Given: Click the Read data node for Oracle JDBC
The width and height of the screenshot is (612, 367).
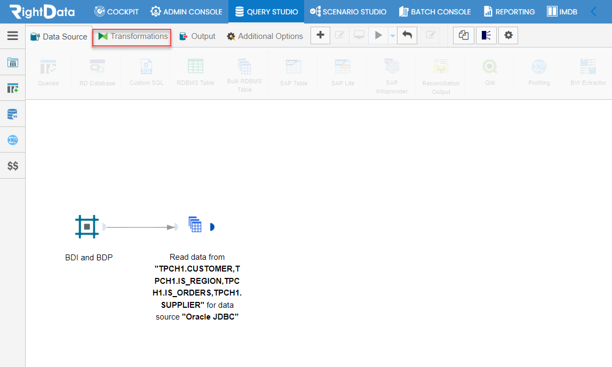Looking at the screenshot, I should [195, 226].
